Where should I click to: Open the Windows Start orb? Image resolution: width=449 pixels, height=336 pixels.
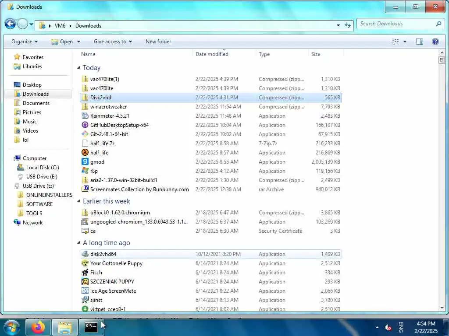coord(12,327)
